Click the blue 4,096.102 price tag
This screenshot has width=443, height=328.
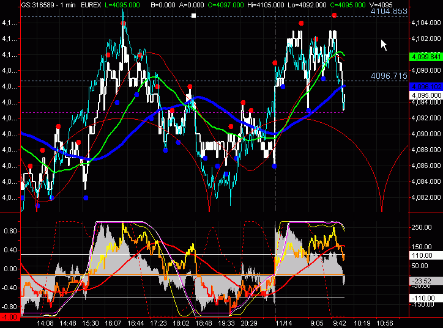426,87
